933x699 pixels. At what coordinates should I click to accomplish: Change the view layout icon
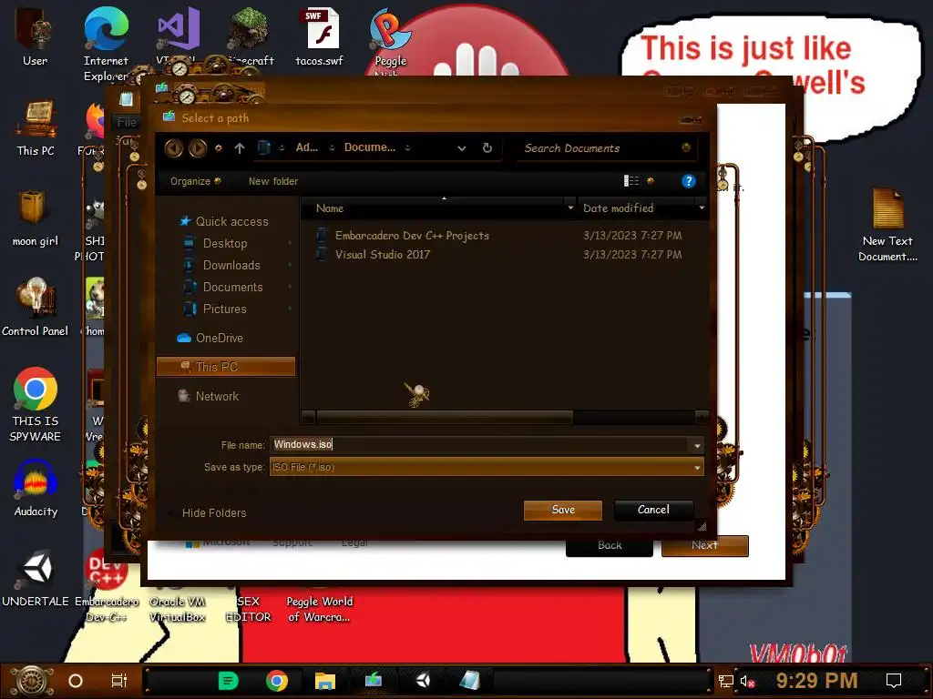pyautogui.click(x=631, y=181)
